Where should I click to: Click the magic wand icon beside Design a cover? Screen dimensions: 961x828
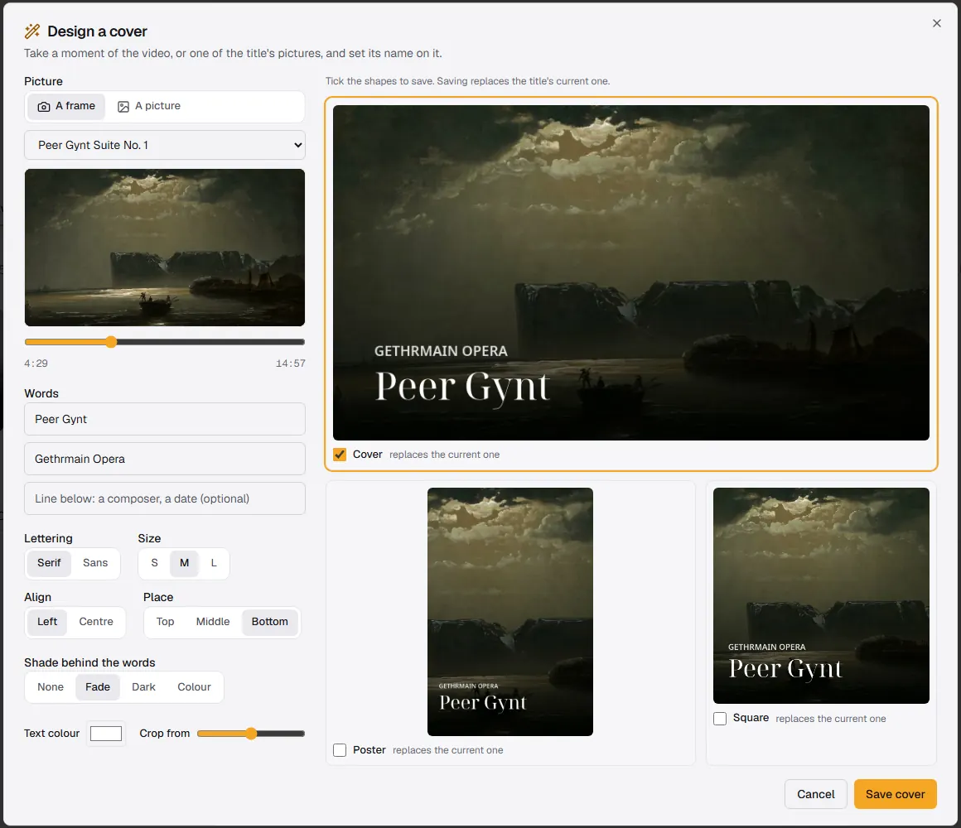pyautogui.click(x=32, y=31)
